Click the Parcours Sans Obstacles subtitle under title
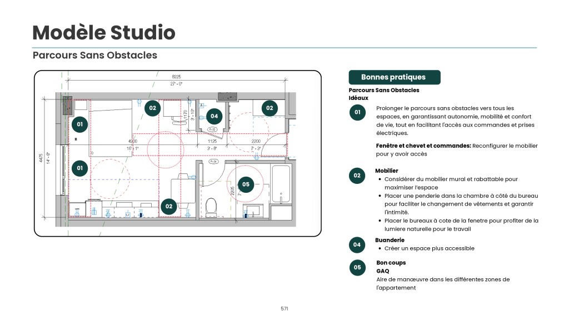 pyautogui.click(x=95, y=55)
